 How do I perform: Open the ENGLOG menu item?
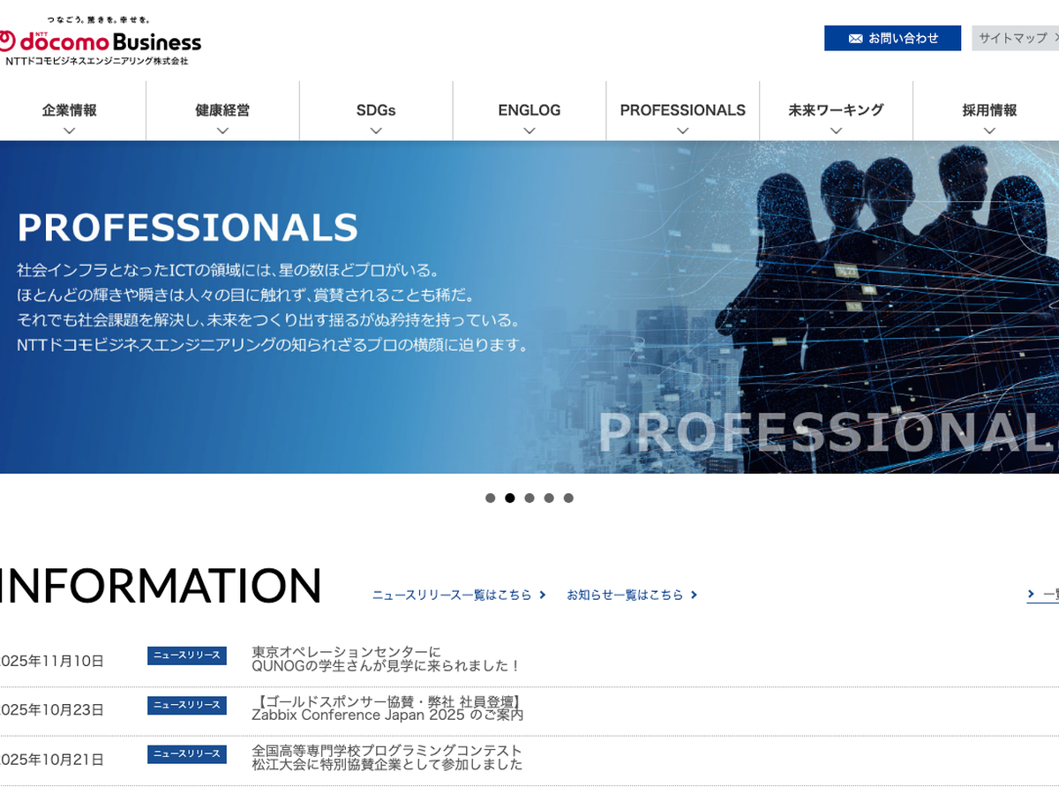coord(529,110)
